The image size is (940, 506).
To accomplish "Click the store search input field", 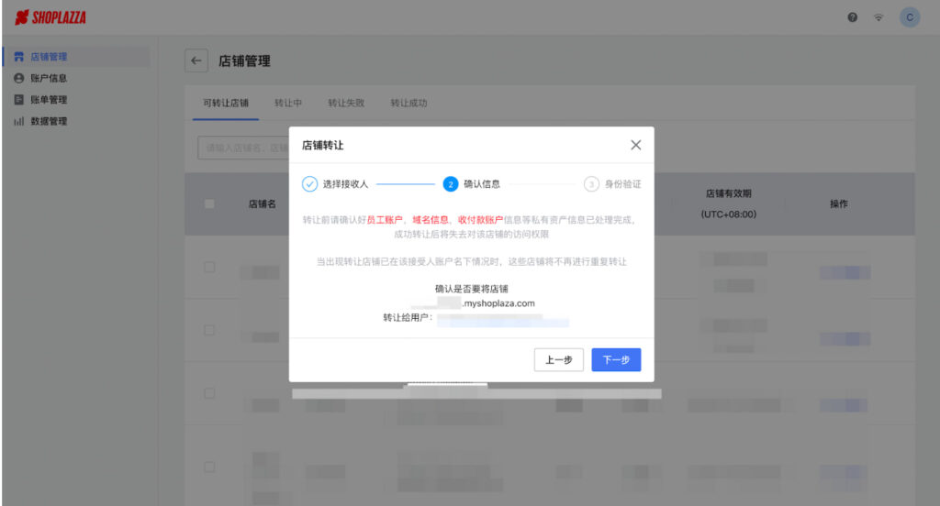I will click(x=243, y=148).
